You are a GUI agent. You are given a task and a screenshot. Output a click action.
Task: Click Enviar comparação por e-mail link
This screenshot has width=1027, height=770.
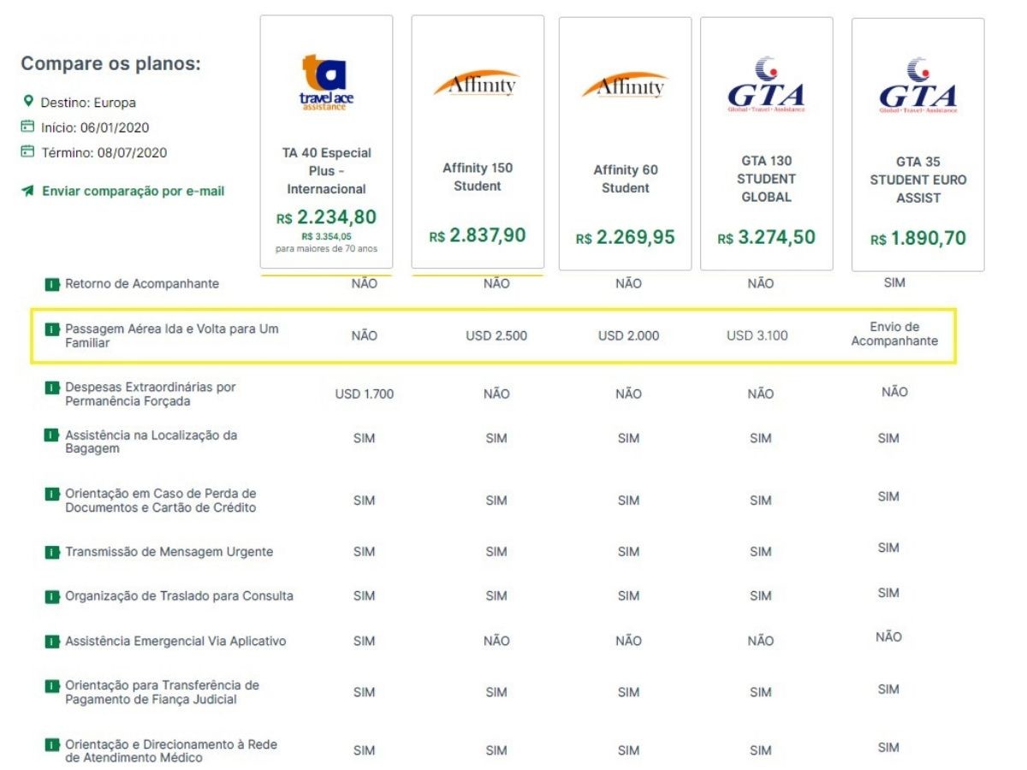click(x=133, y=191)
